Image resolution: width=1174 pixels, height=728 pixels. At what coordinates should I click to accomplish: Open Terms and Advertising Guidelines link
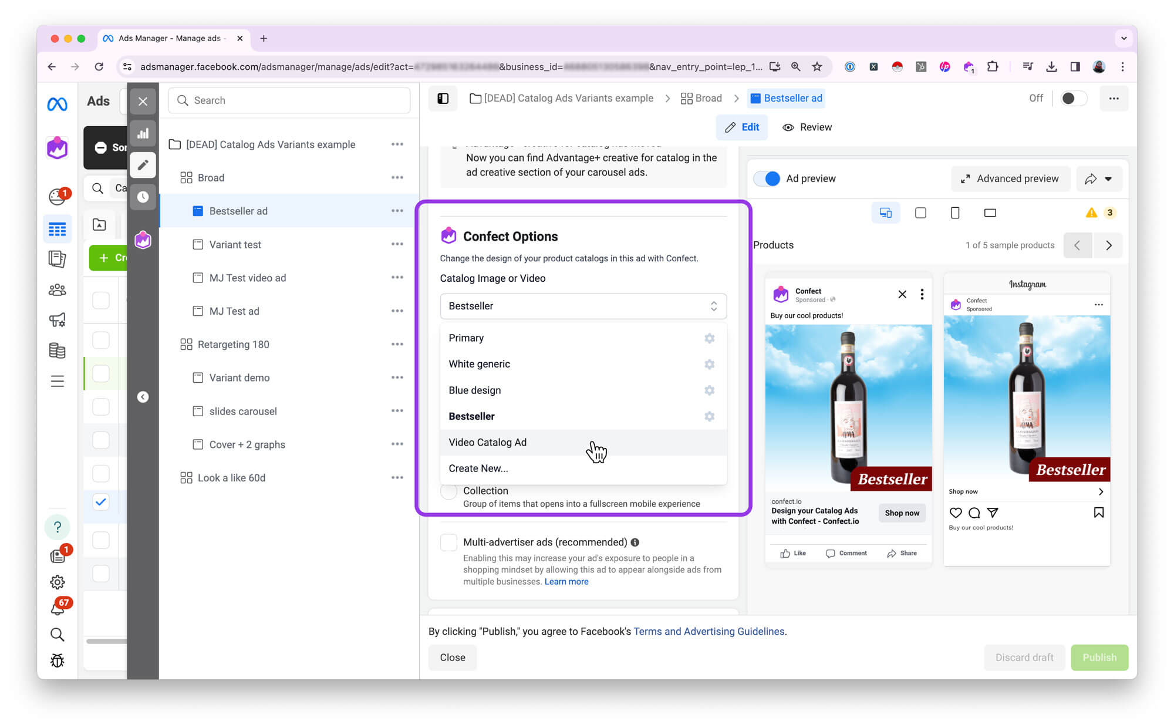pyautogui.click(x=709, y=631)
